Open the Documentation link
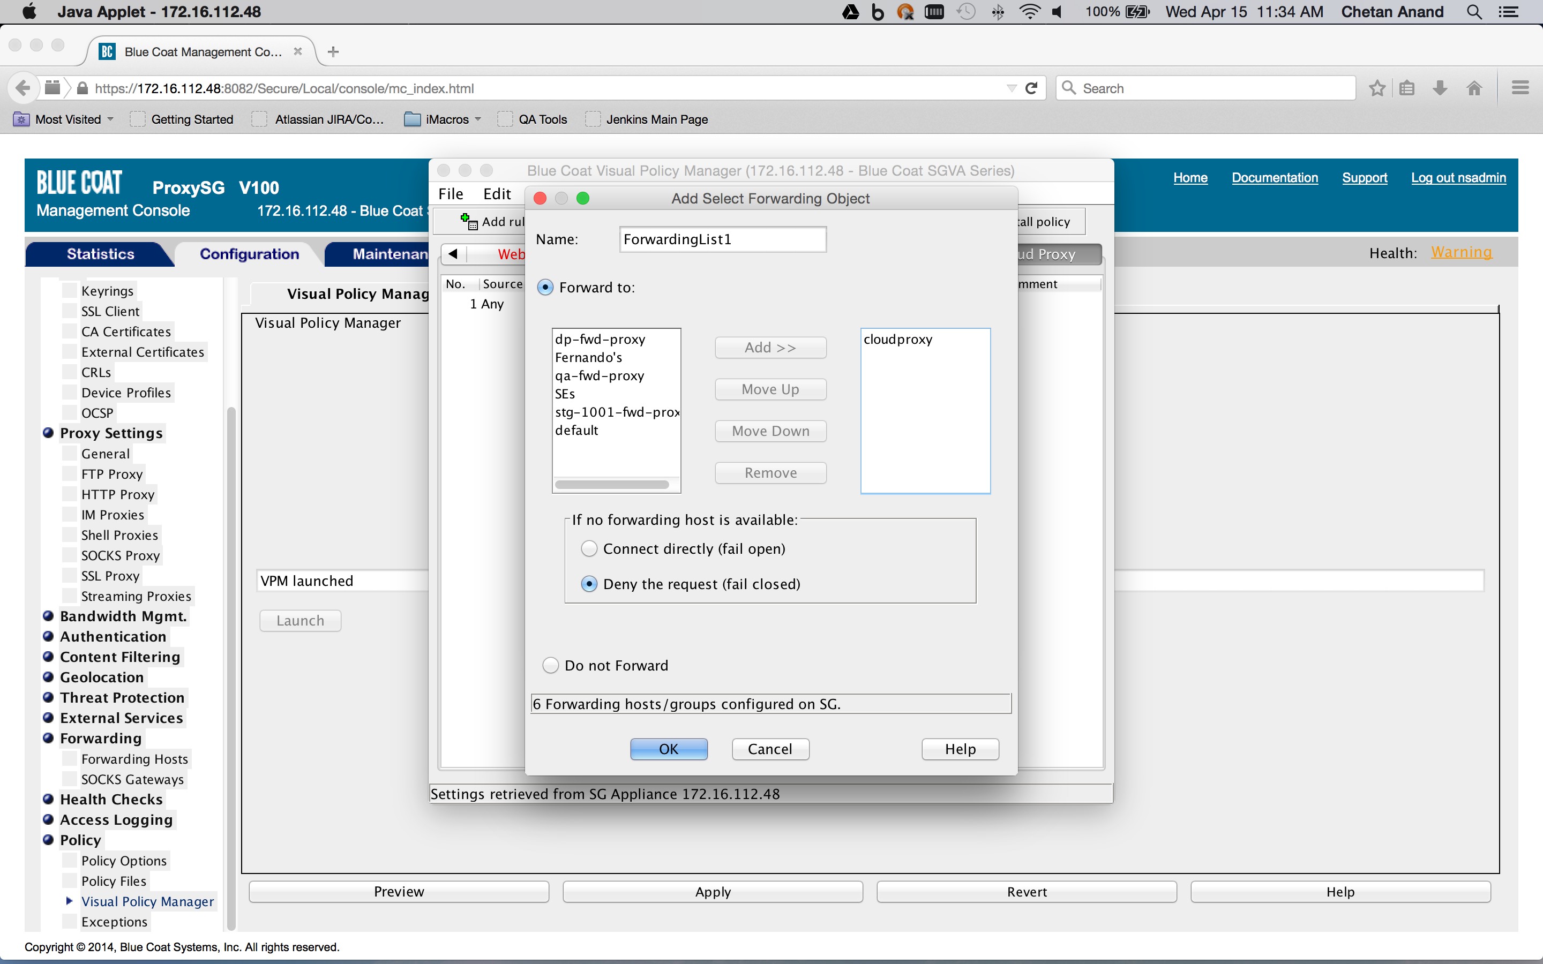 pos(1274,177)
